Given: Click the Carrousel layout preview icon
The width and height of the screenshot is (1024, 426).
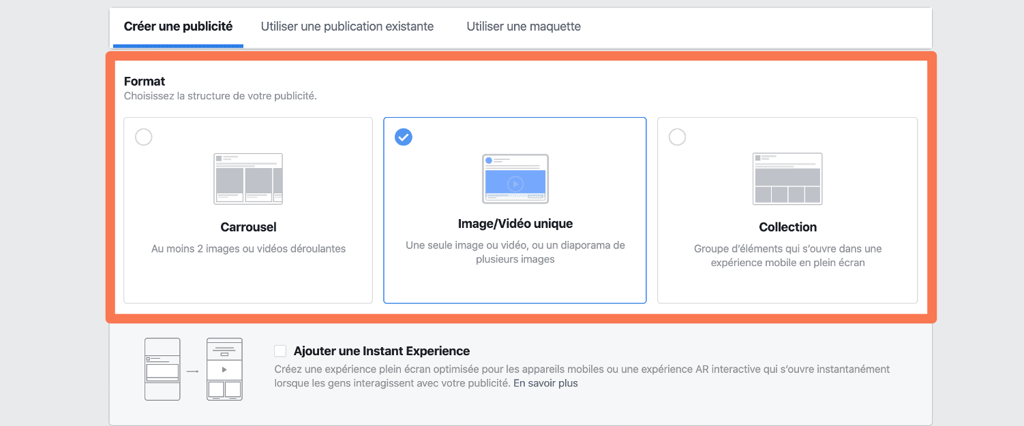Looking at the screenshot, I should 248,179.
